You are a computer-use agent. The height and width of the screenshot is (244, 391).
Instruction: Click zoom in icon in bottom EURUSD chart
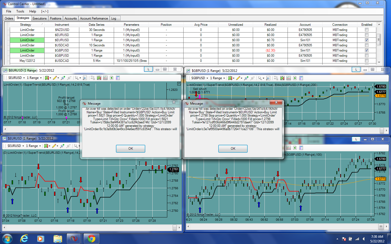(x=62, y=146)
